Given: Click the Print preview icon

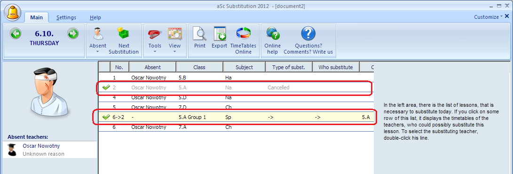Looking at the screenshot, I should click(x=199, y=34).
